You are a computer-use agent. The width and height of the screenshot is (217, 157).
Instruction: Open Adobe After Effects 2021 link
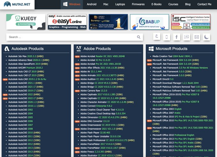pyautogui.click(x=102, y=68)
